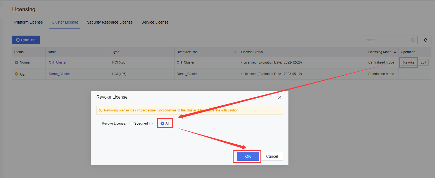Toggle Licensing Mode column sort arrow

tap(395, 52)
